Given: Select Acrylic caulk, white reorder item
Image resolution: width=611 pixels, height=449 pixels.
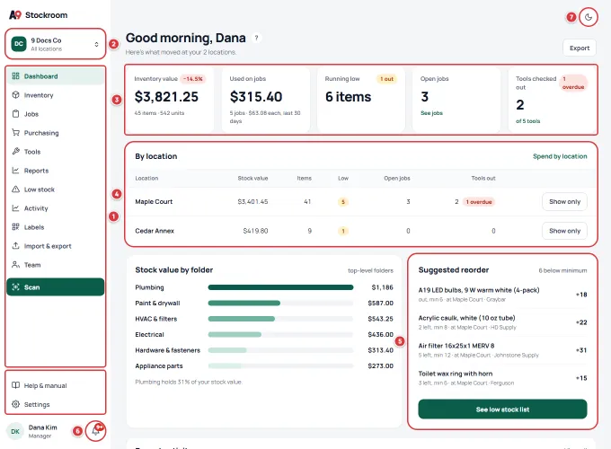Looking at the screenshot, I should (502, 322).
